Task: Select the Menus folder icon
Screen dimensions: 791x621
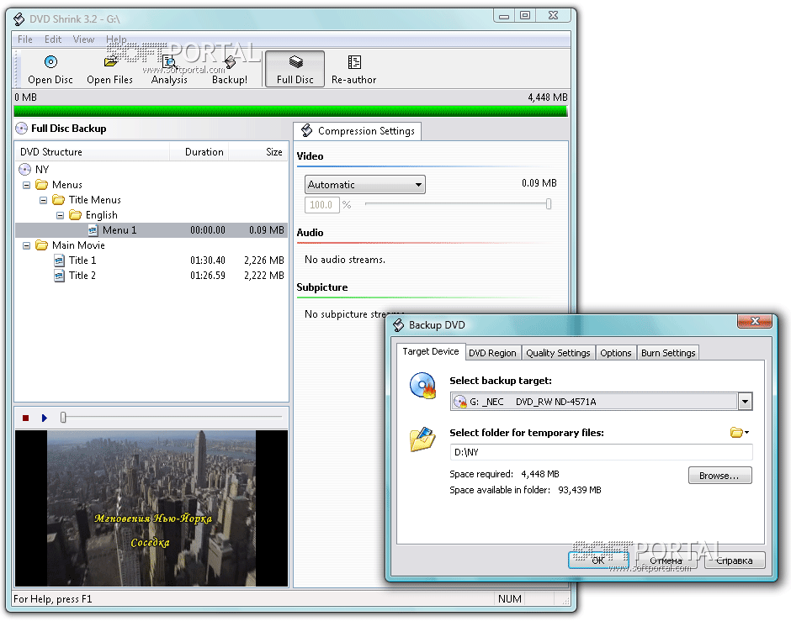Action: [x=42, y=185]
